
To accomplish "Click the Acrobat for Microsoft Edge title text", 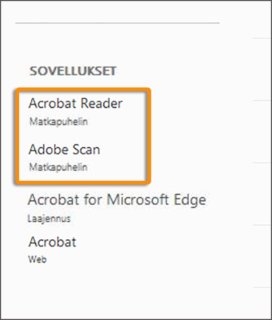I will (x=117, y=199).
